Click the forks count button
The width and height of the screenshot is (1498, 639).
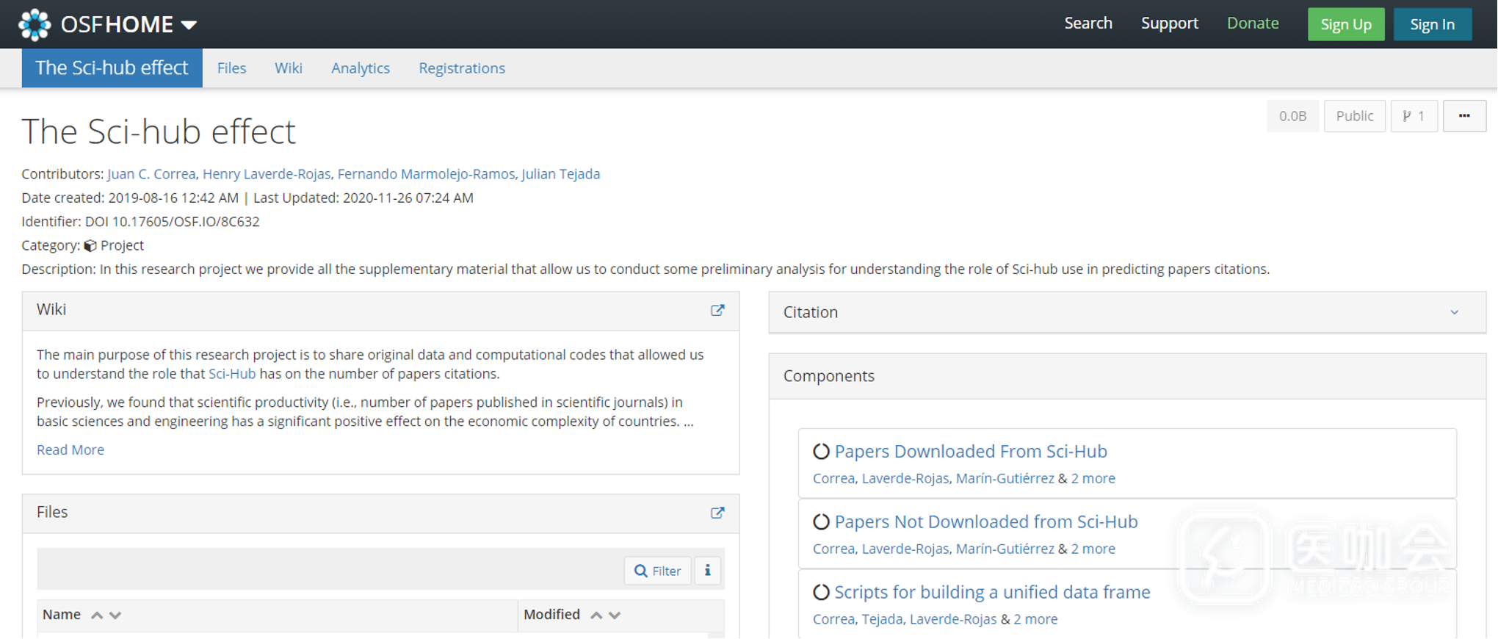[x=1414, y=116]
